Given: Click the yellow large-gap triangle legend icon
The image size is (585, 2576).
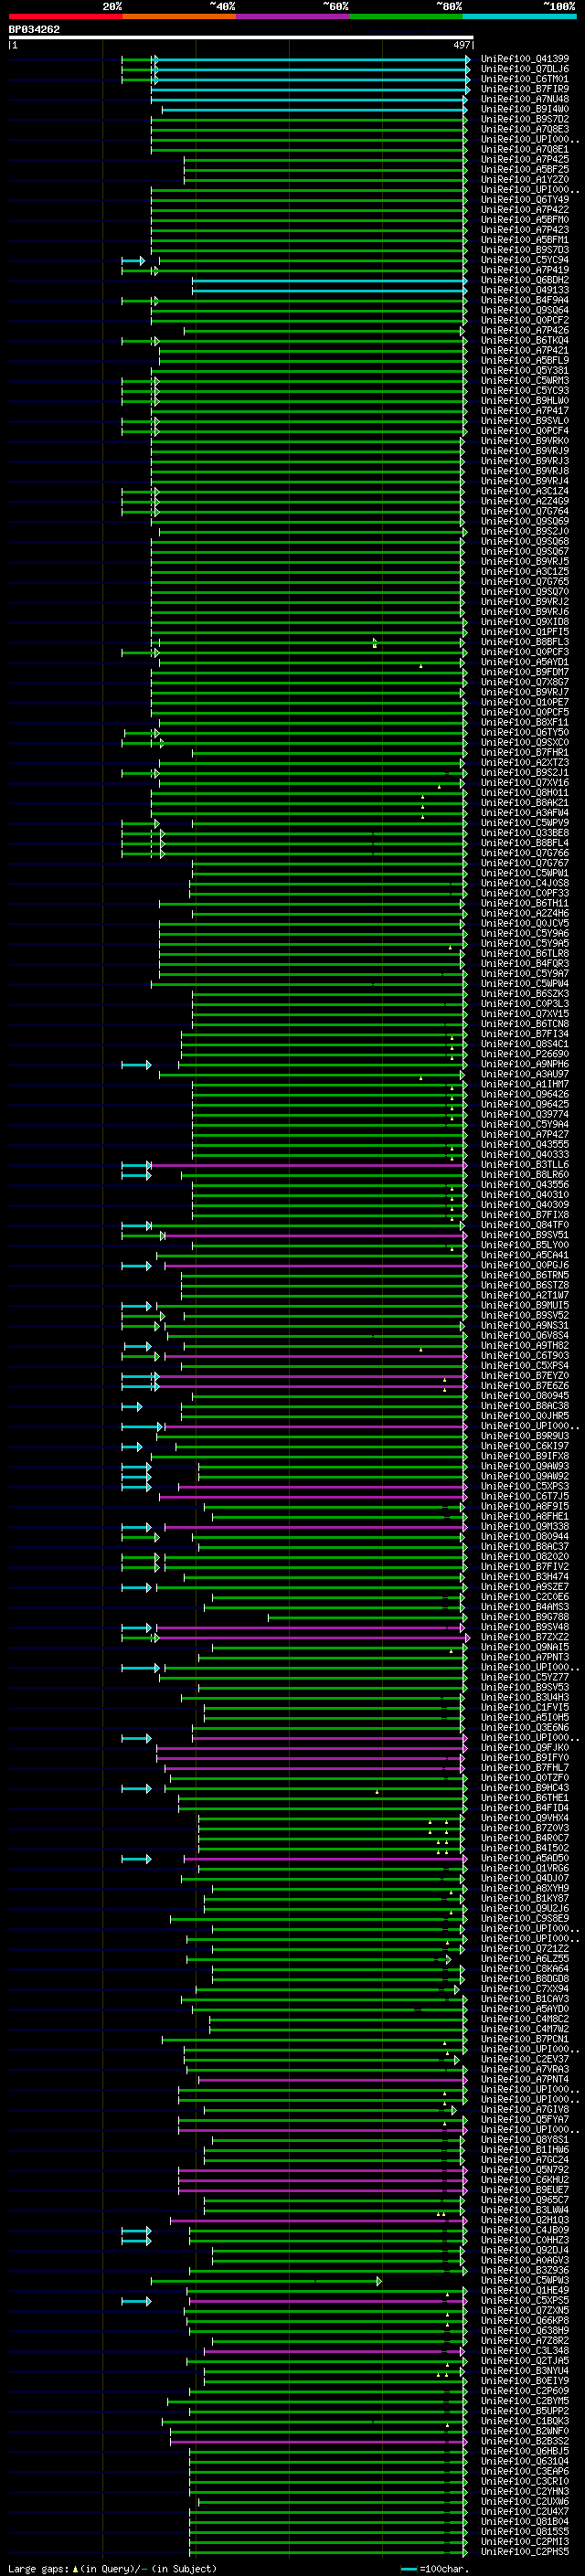Looking at the screenshot, I should point(75,2568).
